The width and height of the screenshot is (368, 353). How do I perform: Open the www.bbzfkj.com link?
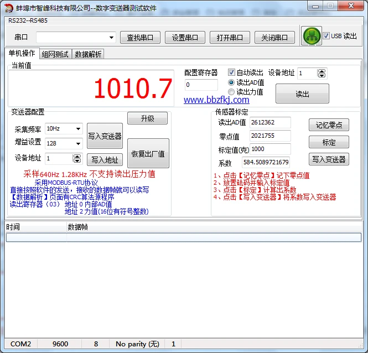(x=216, y=100)
